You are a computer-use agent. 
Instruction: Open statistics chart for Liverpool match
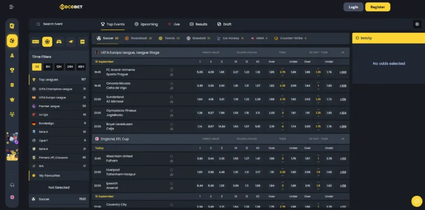(171, 175)
